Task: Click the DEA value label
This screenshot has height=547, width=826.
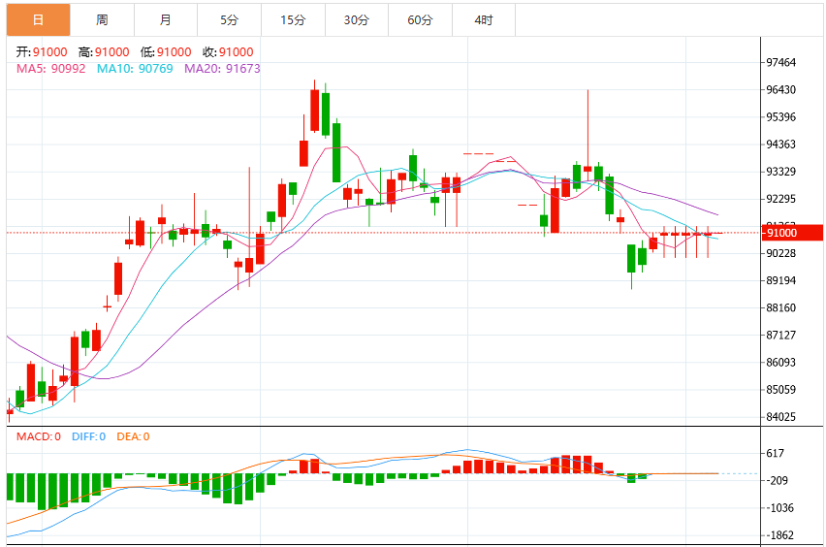Action: (x=133, y=436)
